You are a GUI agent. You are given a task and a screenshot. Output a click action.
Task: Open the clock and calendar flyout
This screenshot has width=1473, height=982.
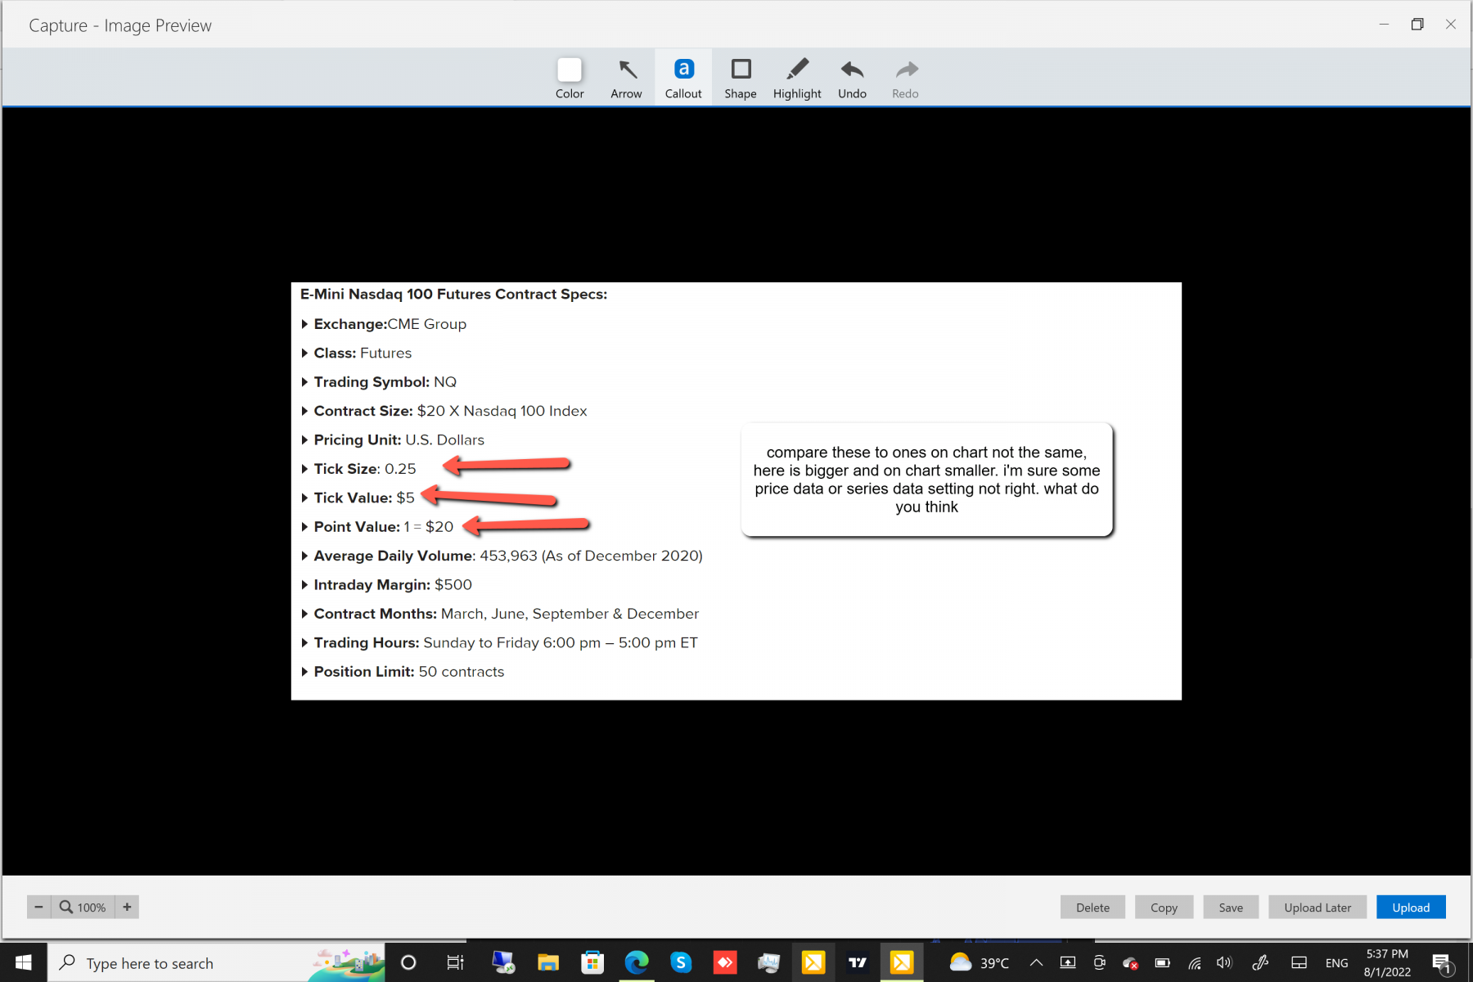1387,962
